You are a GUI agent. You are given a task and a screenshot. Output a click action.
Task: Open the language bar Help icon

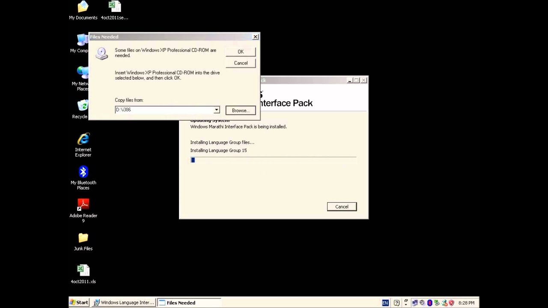coord(396,303)
